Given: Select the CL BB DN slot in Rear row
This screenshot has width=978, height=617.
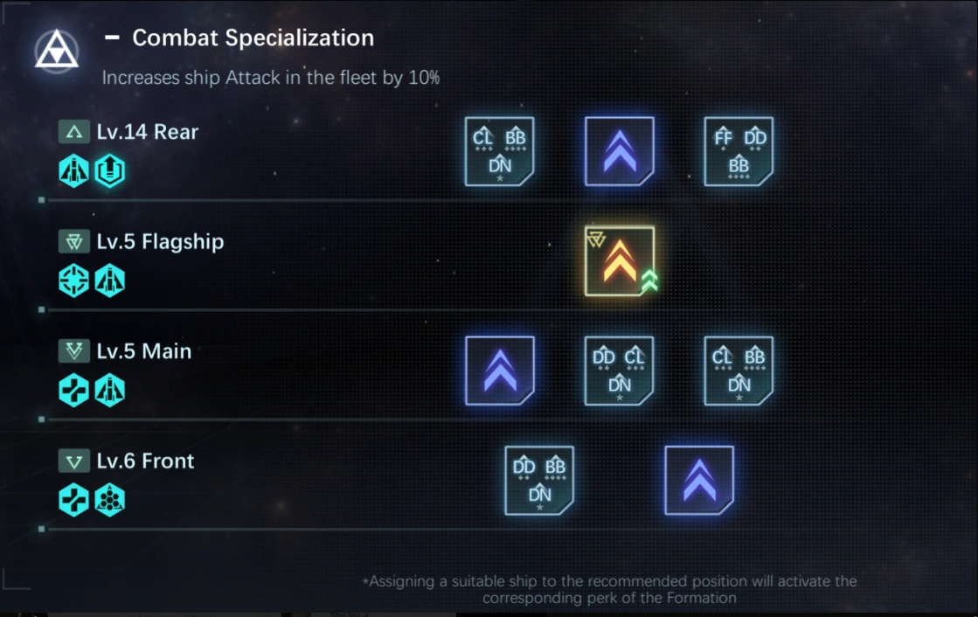Looking at the screenshot, I should click(499, 151).
